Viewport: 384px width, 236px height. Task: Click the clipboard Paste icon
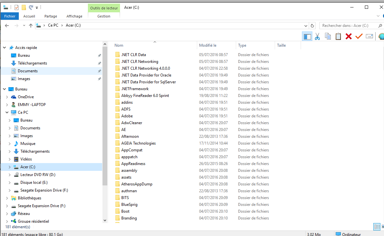point(338,37)
